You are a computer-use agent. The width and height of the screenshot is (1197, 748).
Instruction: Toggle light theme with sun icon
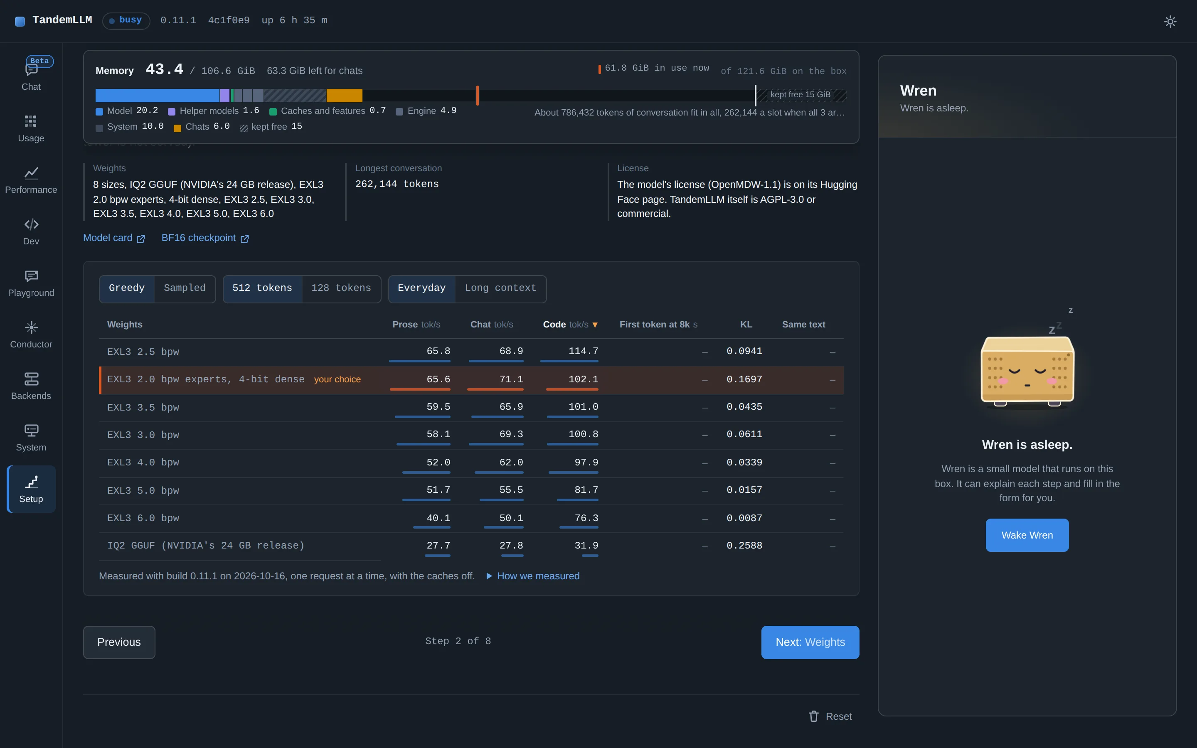pos(1170,21)
